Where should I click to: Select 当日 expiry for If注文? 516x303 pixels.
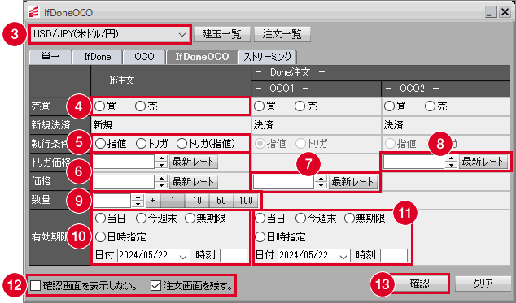click(100, 219)
